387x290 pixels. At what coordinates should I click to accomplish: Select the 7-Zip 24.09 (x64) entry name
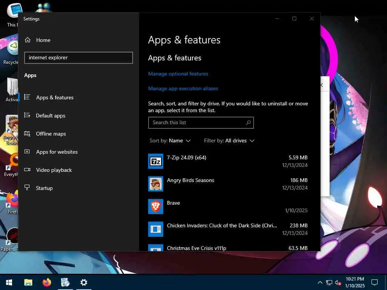coord(186,157)
